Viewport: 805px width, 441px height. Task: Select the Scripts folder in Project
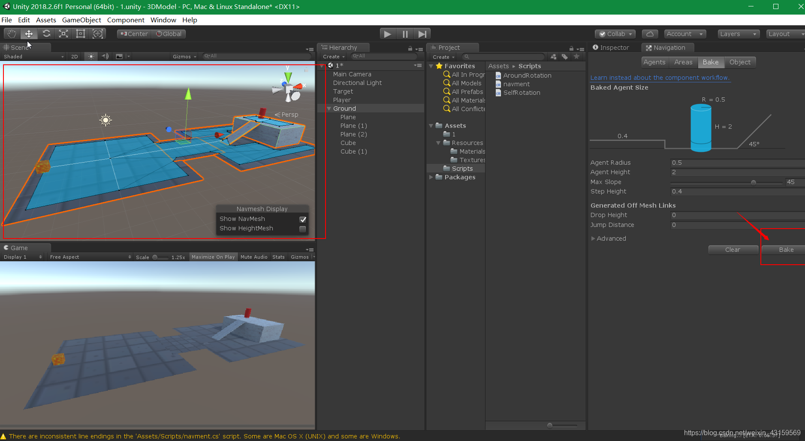pyautogui.click(x=462, y=169)
